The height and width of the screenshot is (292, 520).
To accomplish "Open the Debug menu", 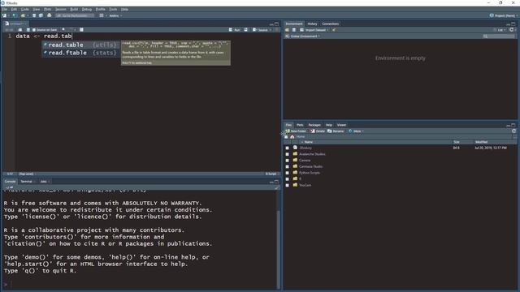I will tap(87, 9).
